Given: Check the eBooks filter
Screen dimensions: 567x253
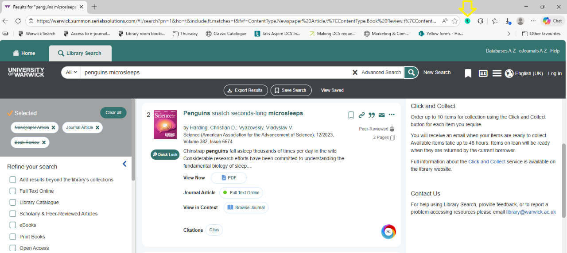Looking at the screenshot, I should coord(13,225).
